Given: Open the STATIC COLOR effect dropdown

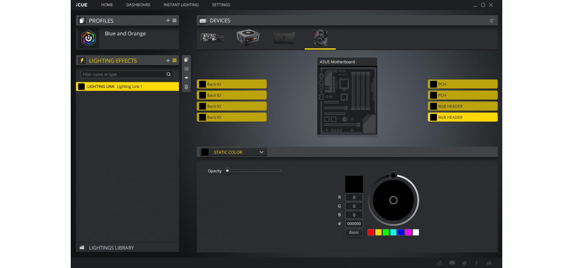Looking at the screenshot, I should tap(233, 152).
